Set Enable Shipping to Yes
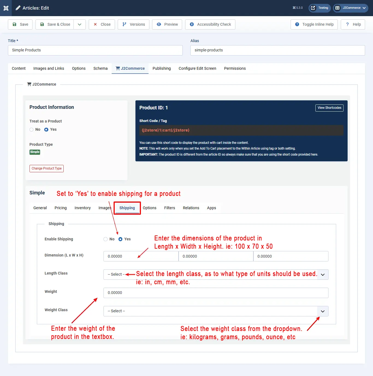The width and height of the screenshot is (373, 376). point(120,239)
